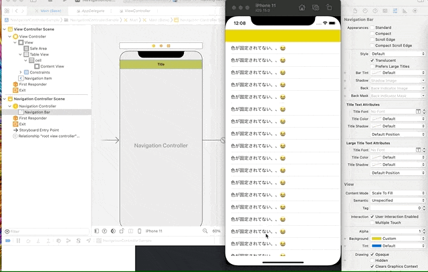Open Debug Memory Graph icon

pos(68,241)
